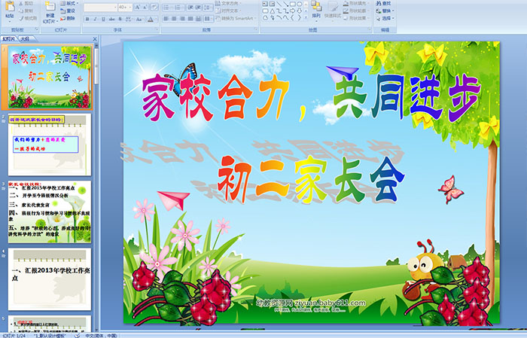Close the slide thumbnails pane
527x338 pixels.
(95, 39)
